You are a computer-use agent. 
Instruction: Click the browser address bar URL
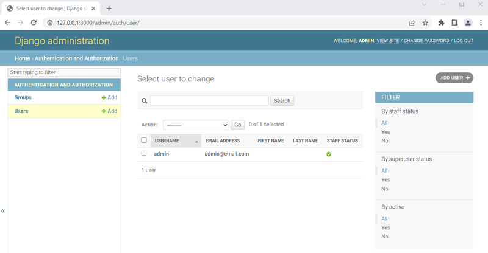[x=98, y=23]
